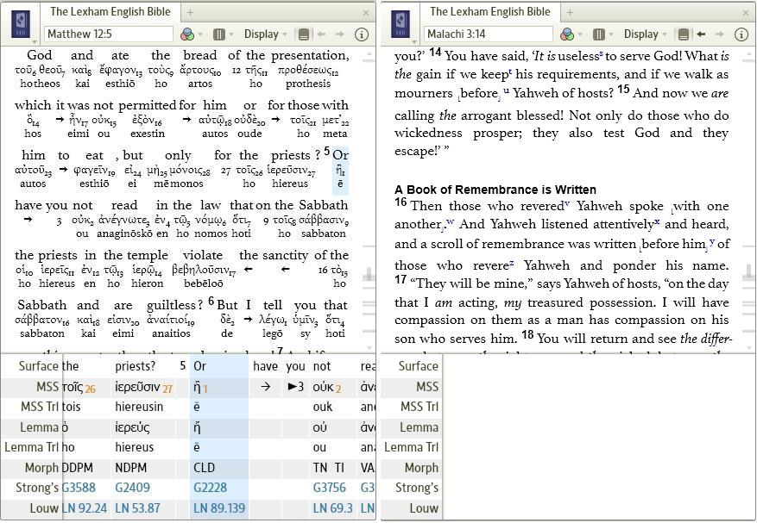Open Strong's number G2409 link
This screenshot has height=523, width=757.
[132, 488]
